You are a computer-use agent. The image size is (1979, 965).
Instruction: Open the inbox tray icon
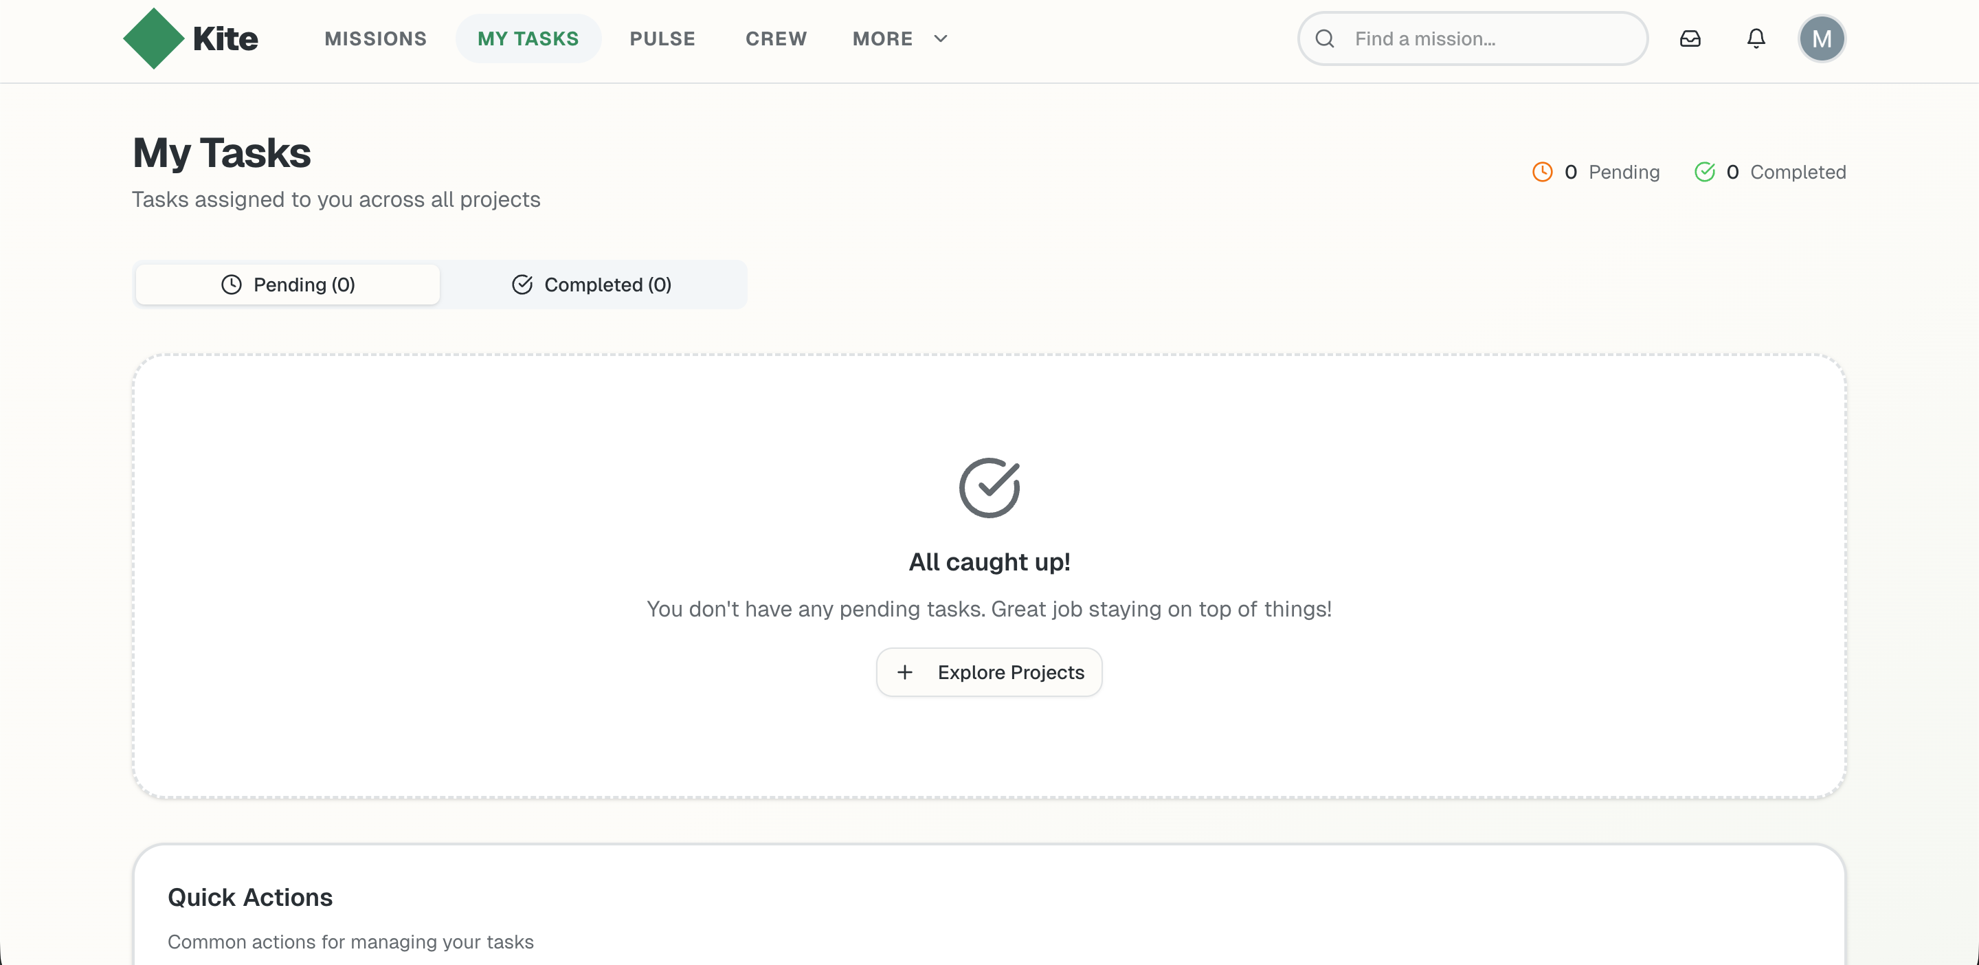coord(1691,38)
